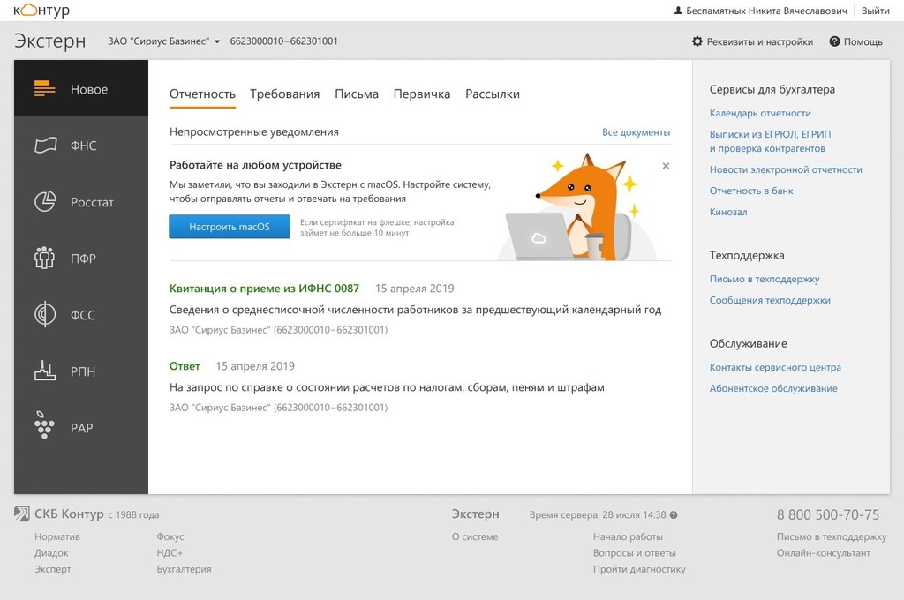Image resolution: width=904 pixels, height=600 pixels.
Task: Open Квитанция о приеме из ИФНС 0087
Action: 264,289
